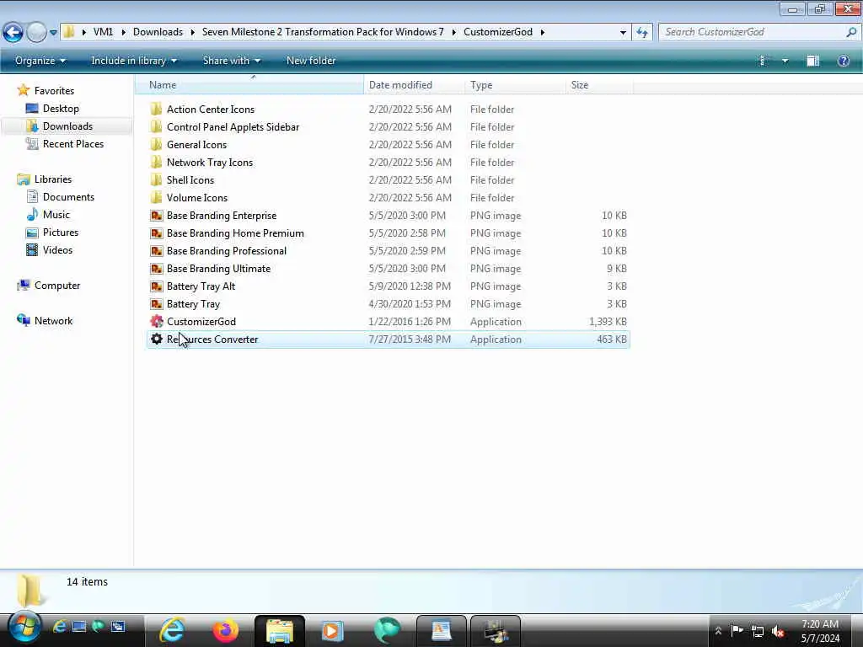Go to Desktop in Favorites

coord(61,109)
